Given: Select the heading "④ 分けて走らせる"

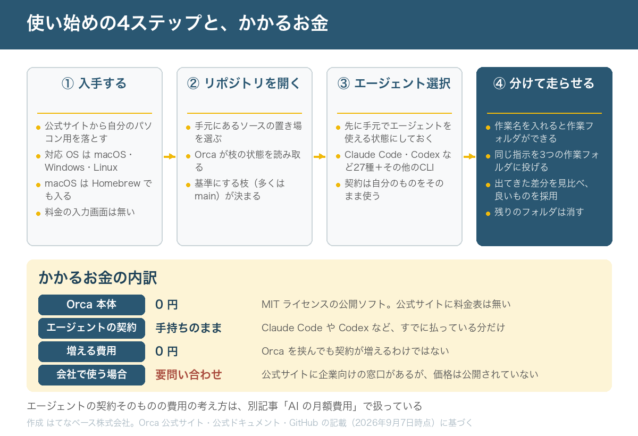Looking at the screenshot, I should 544,83.
